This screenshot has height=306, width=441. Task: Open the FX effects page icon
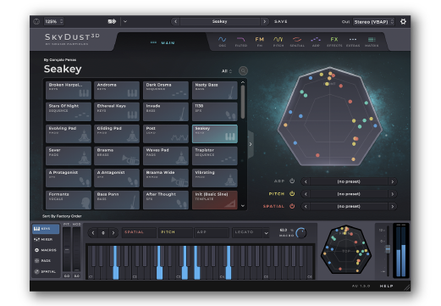(334, 42)
